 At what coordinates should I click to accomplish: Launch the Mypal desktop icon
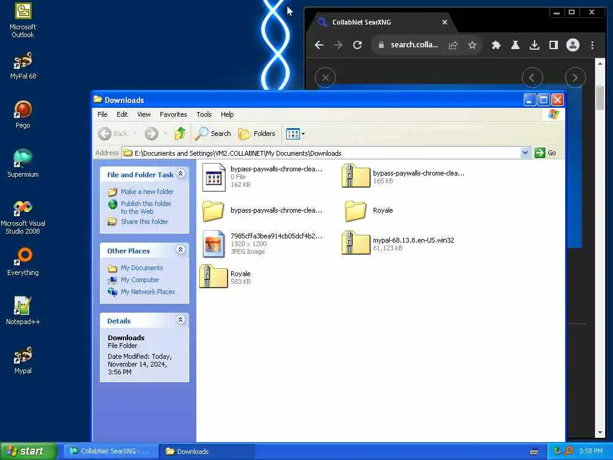pyautogui.click(x=23, y=360)
